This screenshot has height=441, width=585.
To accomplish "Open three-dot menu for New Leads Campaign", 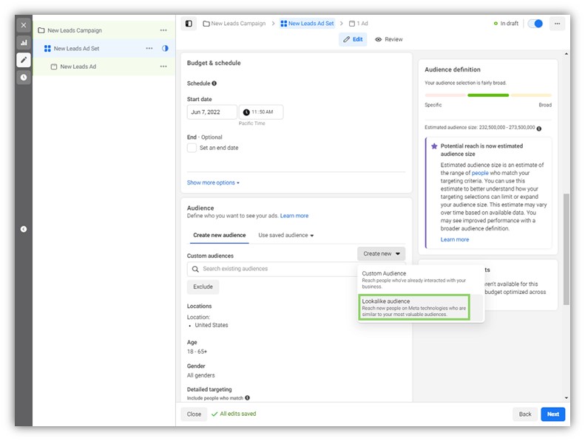I will tap(163, 30).
